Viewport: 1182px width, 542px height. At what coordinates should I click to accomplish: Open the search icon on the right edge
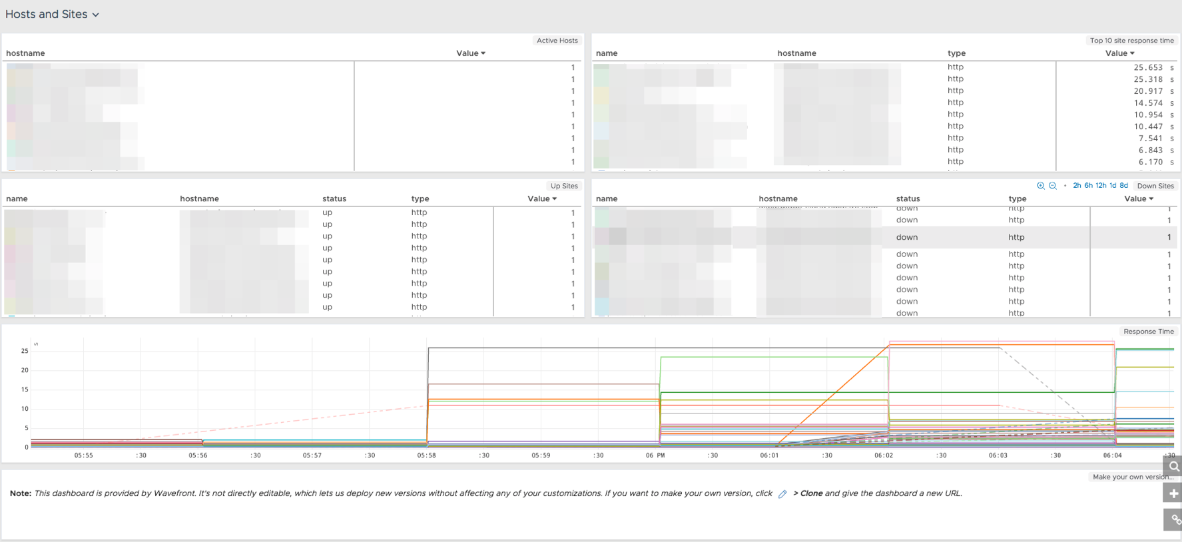pos(1173,466)
